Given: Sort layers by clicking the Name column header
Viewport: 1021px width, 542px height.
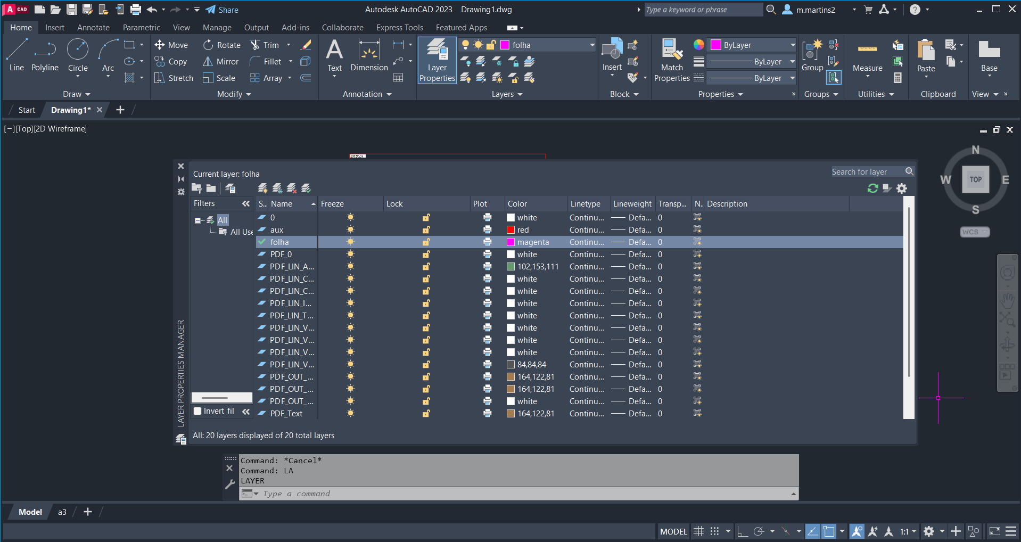Looking at the screenshot, I should 282,204.
